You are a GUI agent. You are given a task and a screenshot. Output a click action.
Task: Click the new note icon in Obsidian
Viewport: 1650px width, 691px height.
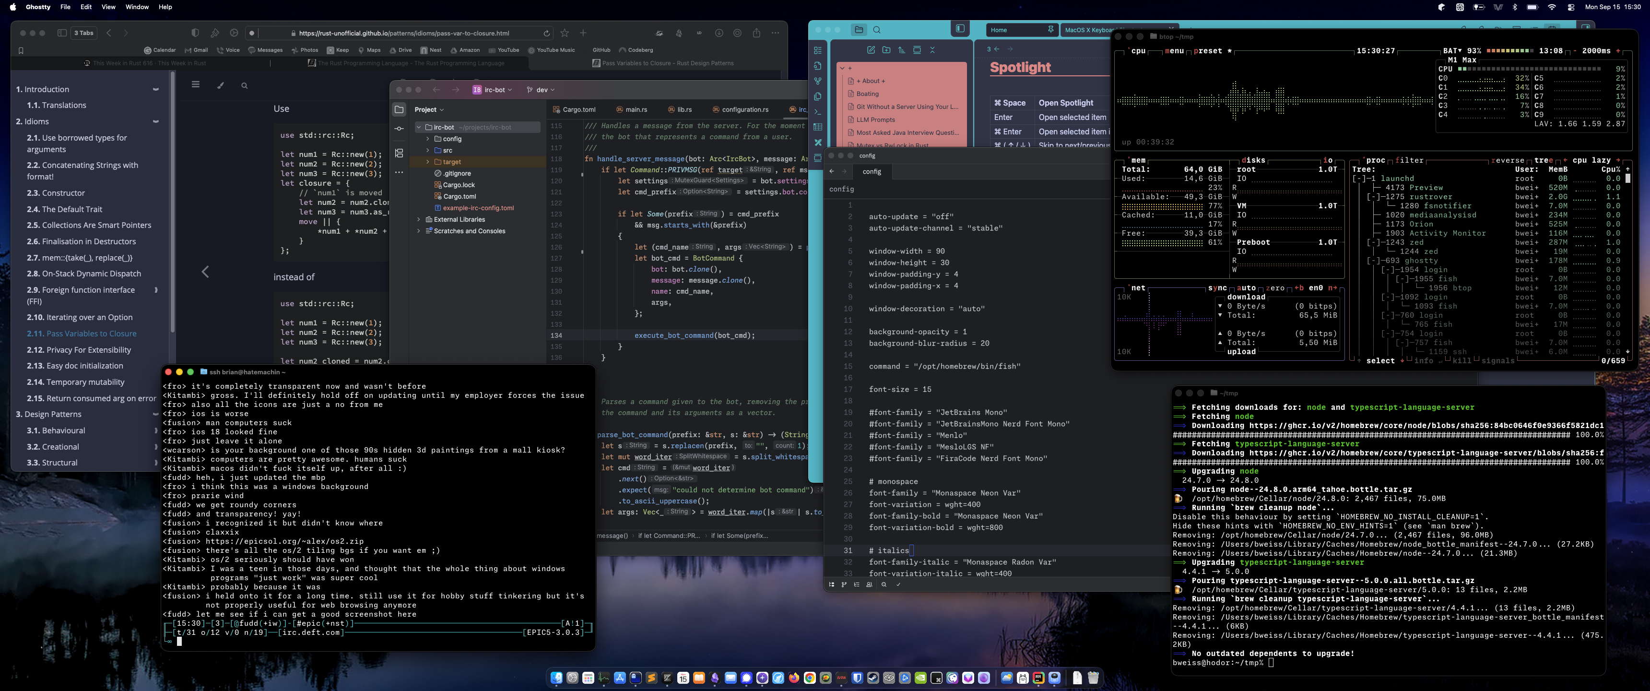click(871, 50)
